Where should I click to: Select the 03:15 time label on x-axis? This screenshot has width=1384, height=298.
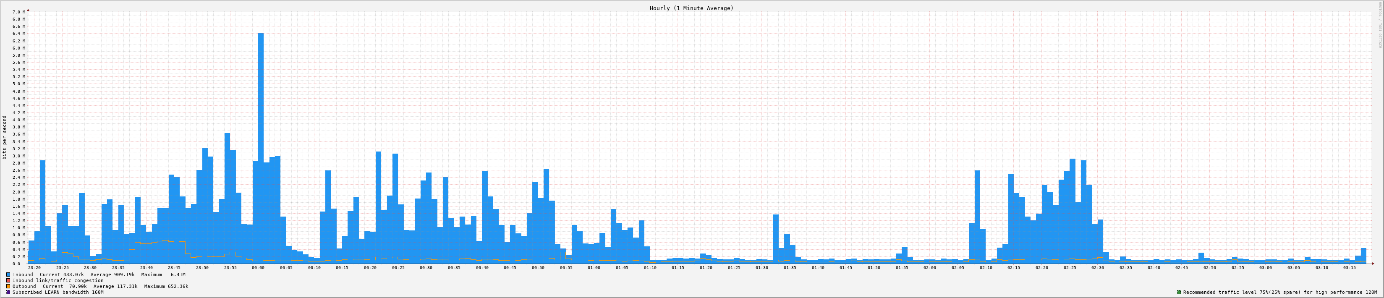(1349, 268)
